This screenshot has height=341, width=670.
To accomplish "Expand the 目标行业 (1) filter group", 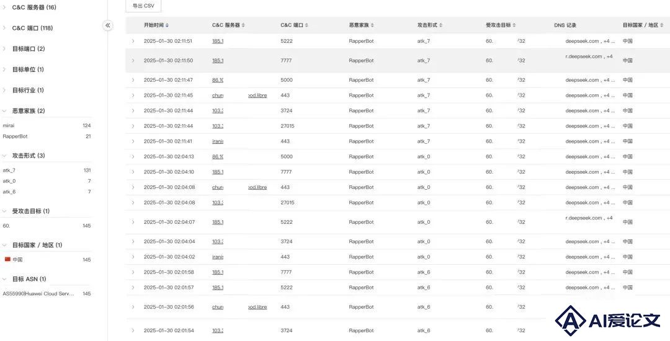I will pos(4,90).
